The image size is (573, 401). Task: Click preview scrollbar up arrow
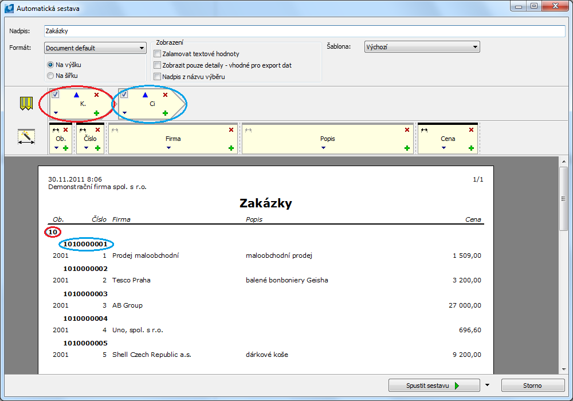tap(563, 162)
